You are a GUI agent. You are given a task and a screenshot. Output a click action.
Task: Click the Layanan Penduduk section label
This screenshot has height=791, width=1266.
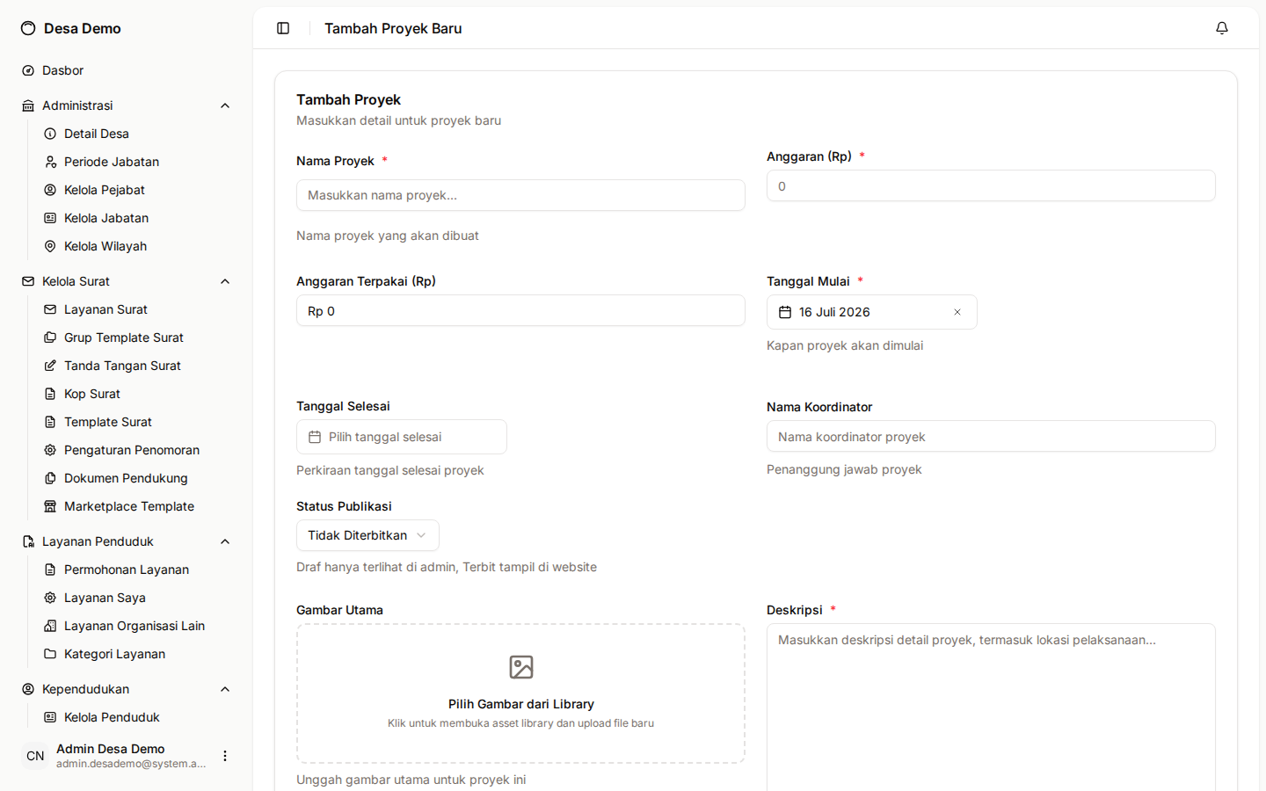[98, 541]
